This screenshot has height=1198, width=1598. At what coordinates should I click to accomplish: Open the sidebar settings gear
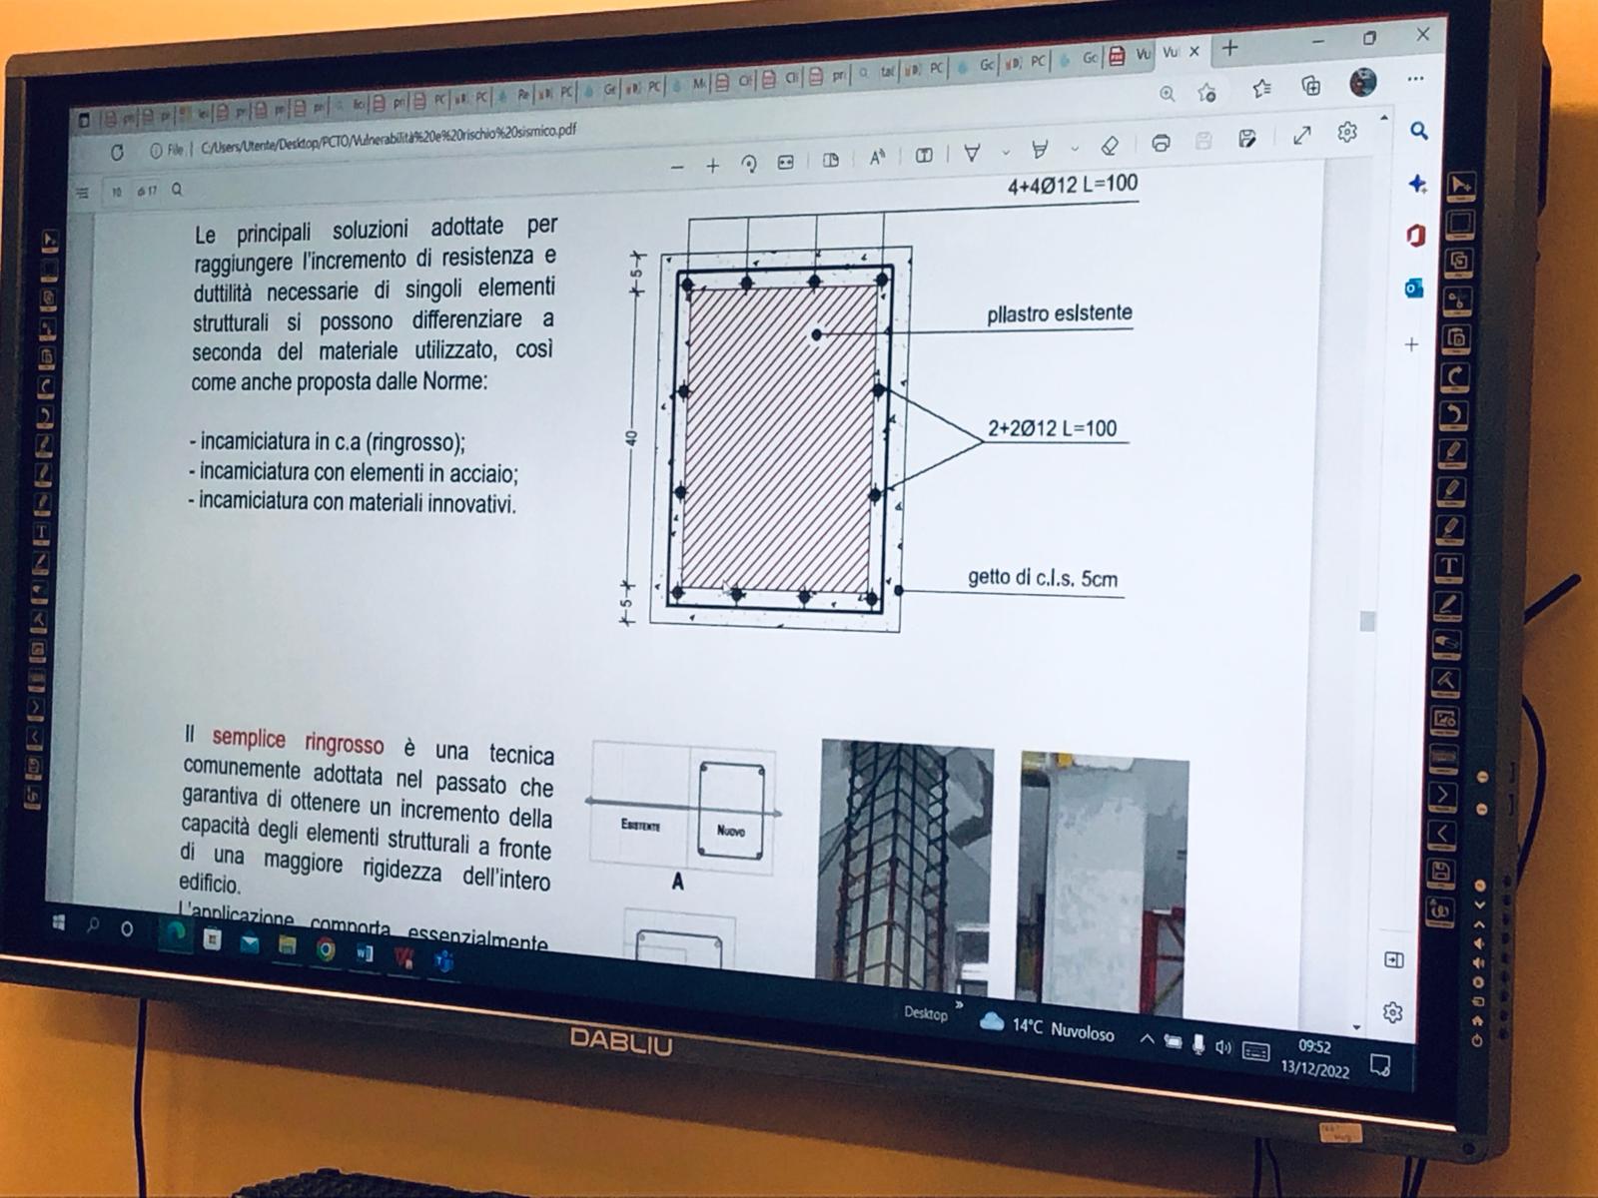coord(1392,1012)
